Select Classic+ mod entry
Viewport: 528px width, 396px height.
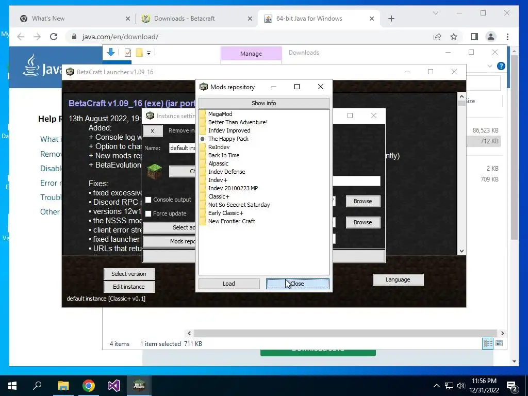(x=219, y=196)
